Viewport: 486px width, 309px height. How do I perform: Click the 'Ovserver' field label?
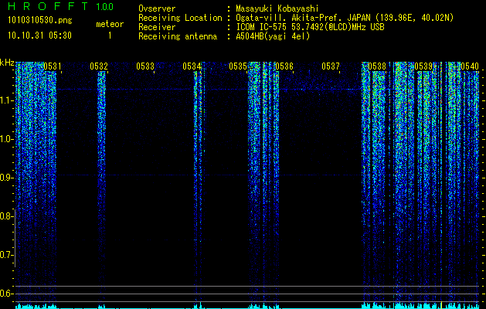pyautogui.click(x=157, y=8)
